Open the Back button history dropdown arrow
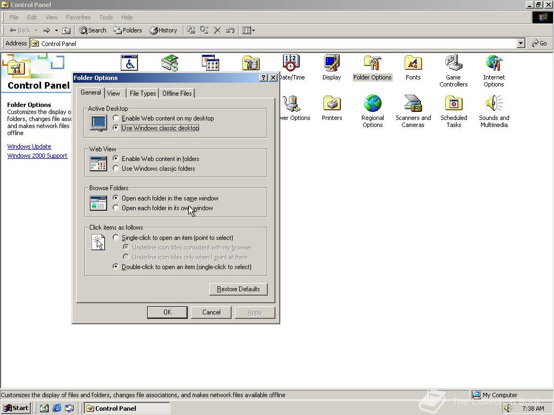 pyautogui.click(x=36, y=30)
